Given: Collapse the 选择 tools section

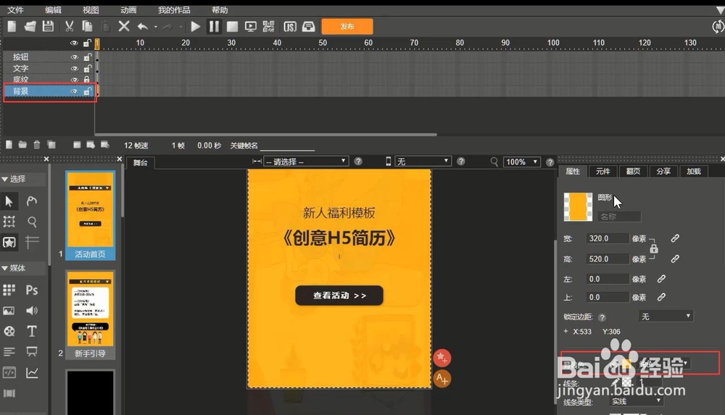Looking at the screenshot, I should tap(4, 179).
